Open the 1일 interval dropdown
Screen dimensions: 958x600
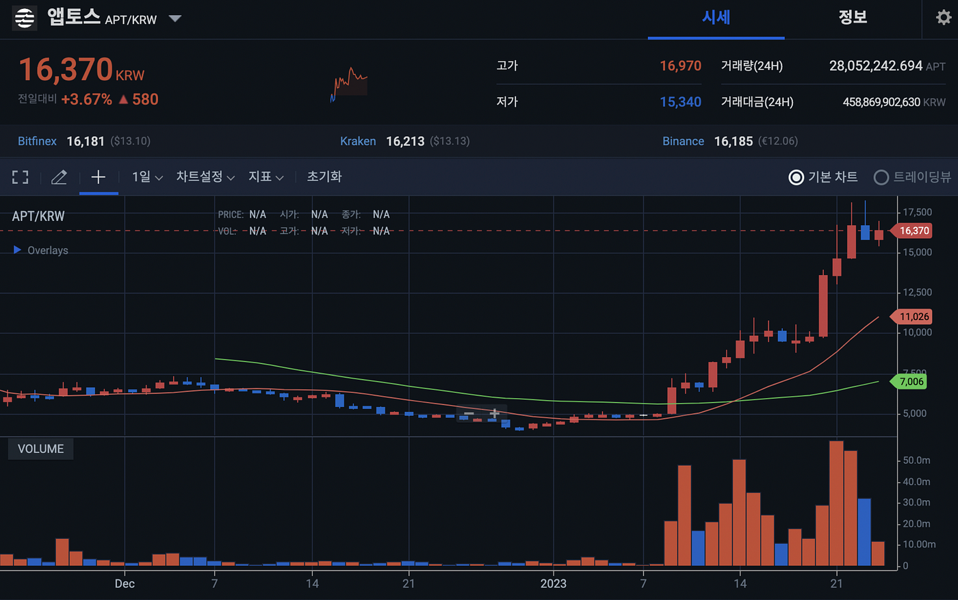(147, 177)
